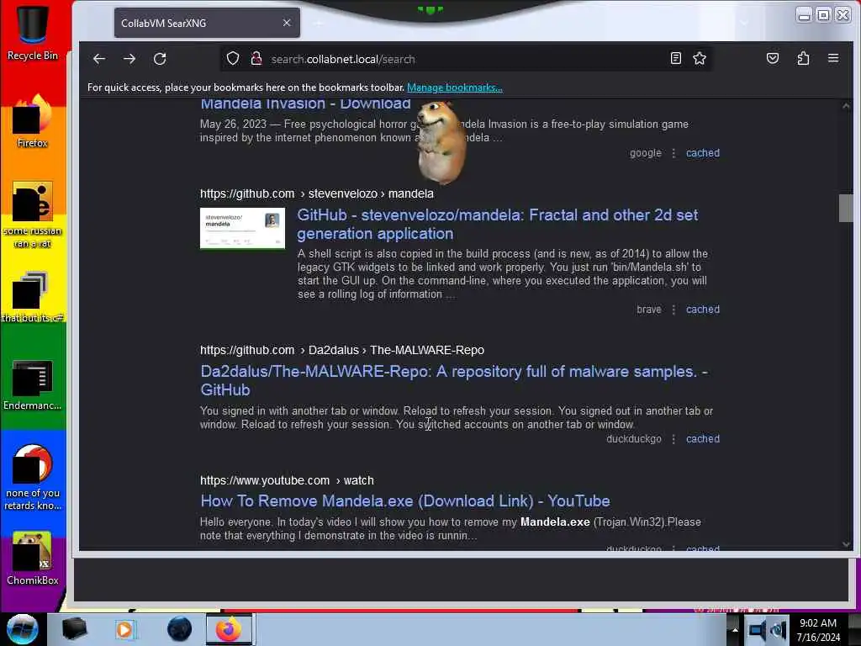
Task: Open the tracking protection shield icon
Action: [x=233, y=59]
